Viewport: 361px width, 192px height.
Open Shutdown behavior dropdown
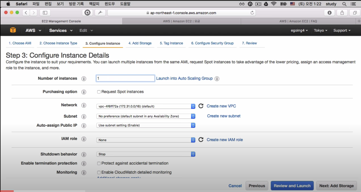(x=146, y=154)
